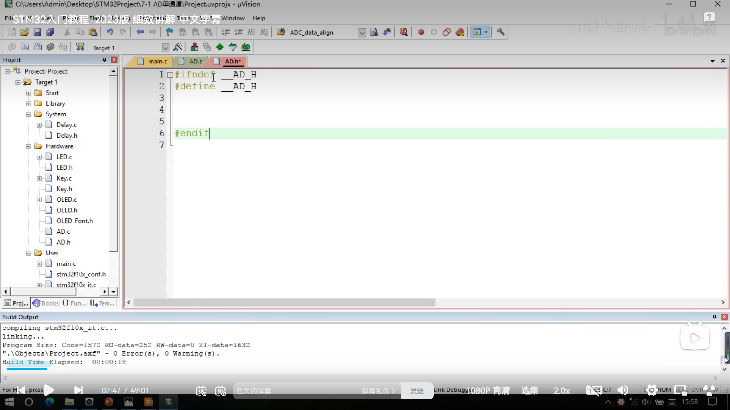730x410 pixels.
Task: Click the 1080P quality button
Action: tap(488, 391)
